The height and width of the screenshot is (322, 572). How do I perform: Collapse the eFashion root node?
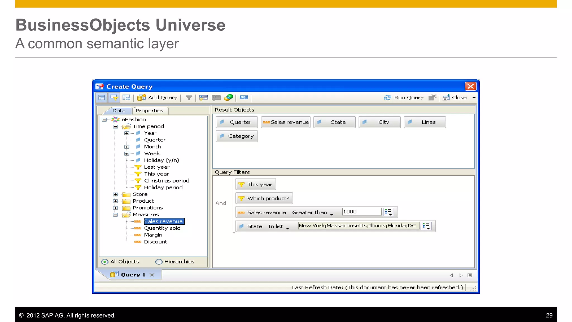(x=104, y=120)
